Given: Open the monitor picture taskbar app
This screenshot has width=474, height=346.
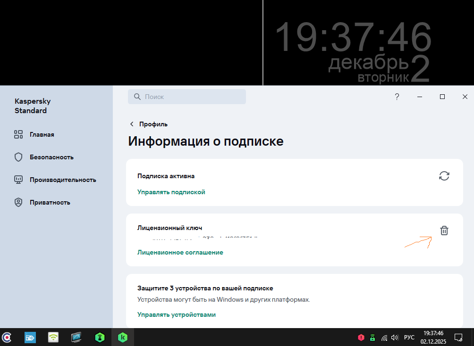Looking at the screenshot, I should click(76, 337).
